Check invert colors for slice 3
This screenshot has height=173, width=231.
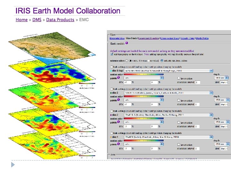(179, 122)
